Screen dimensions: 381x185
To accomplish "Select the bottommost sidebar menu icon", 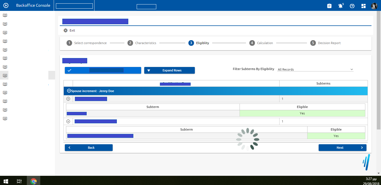I will point(5,118).
